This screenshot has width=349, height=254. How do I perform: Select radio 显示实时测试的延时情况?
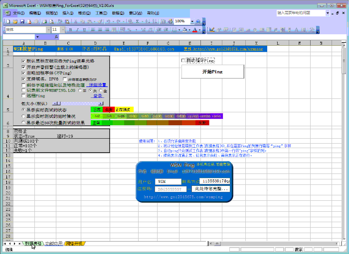pyautogui.click(x=23, y=116)
